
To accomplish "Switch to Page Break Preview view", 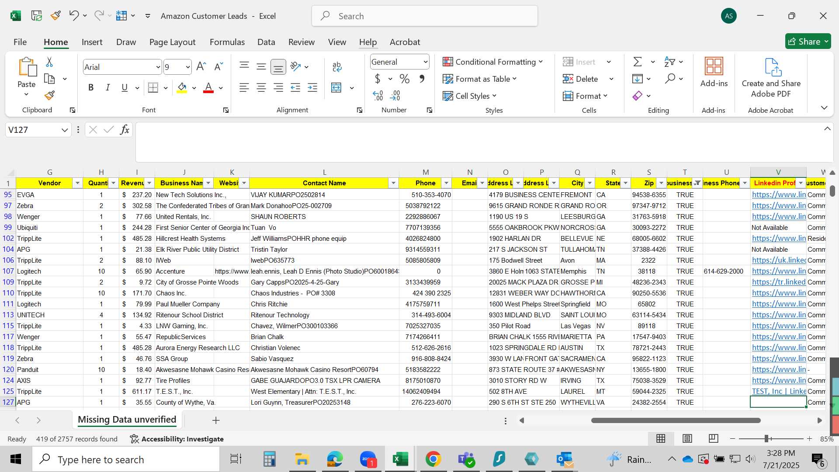I will (x=714, y=438).
